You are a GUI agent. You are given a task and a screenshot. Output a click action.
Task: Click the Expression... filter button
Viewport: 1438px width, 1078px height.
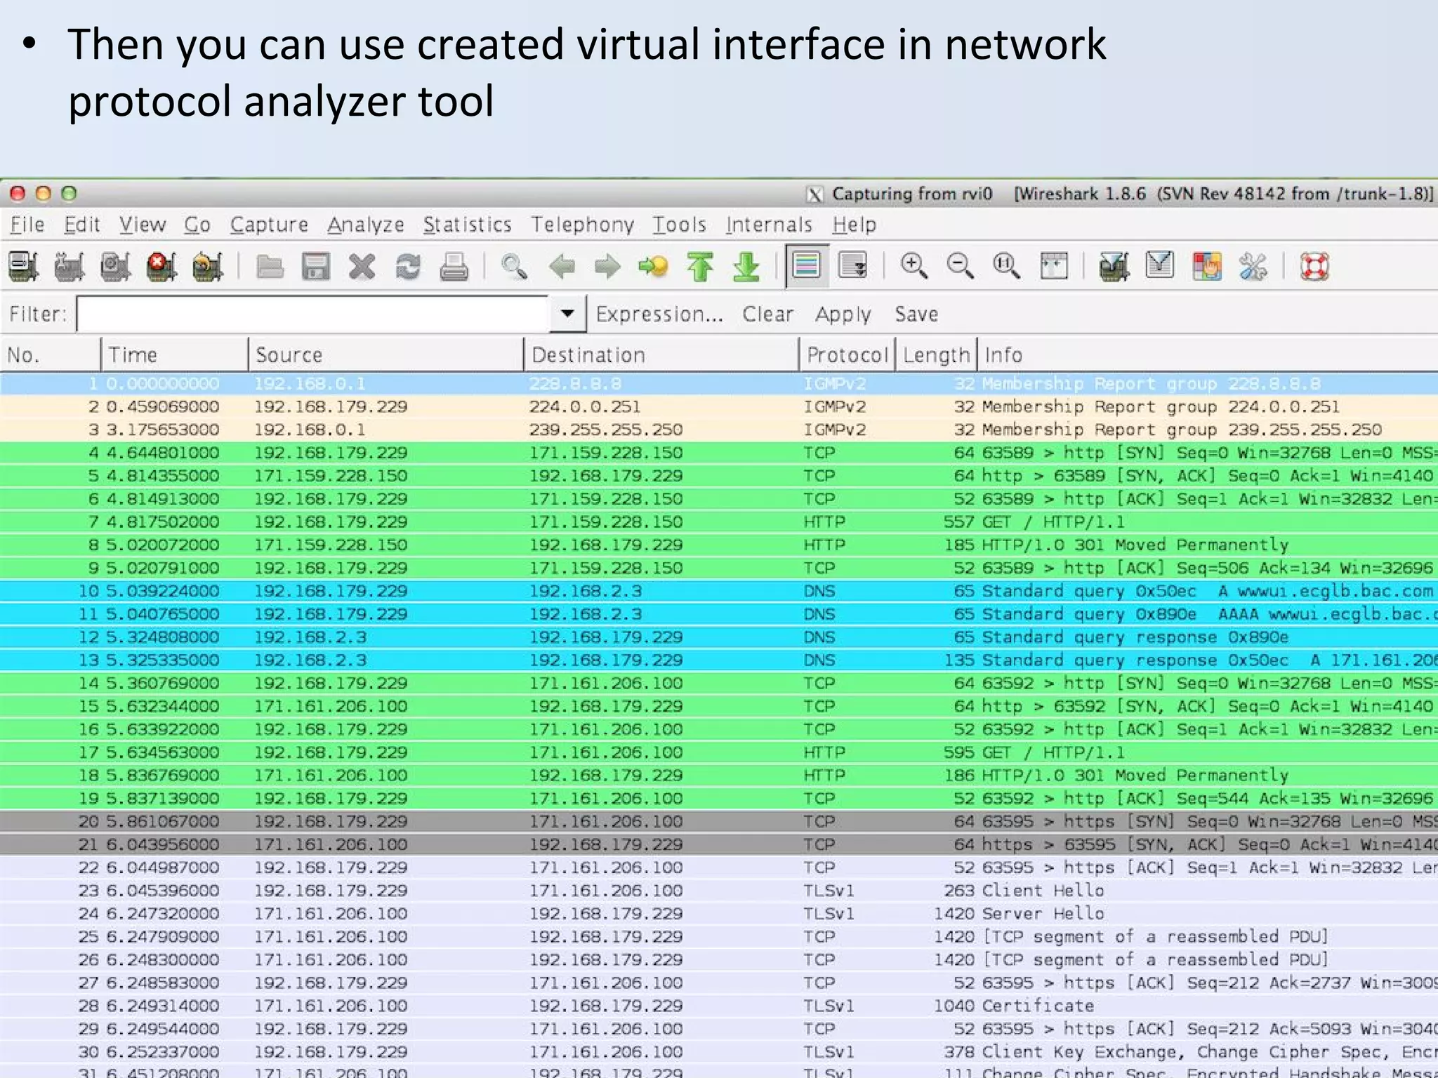(659, 314)
